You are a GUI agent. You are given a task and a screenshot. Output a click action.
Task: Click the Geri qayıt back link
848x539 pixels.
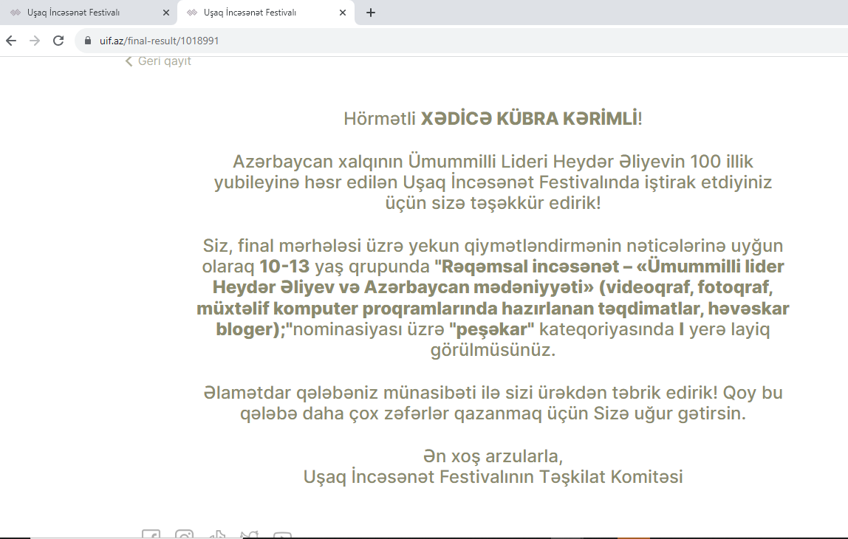pyautogui.click(x=158, y=61)
